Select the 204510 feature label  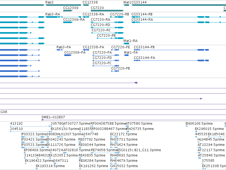pos(16,129)
